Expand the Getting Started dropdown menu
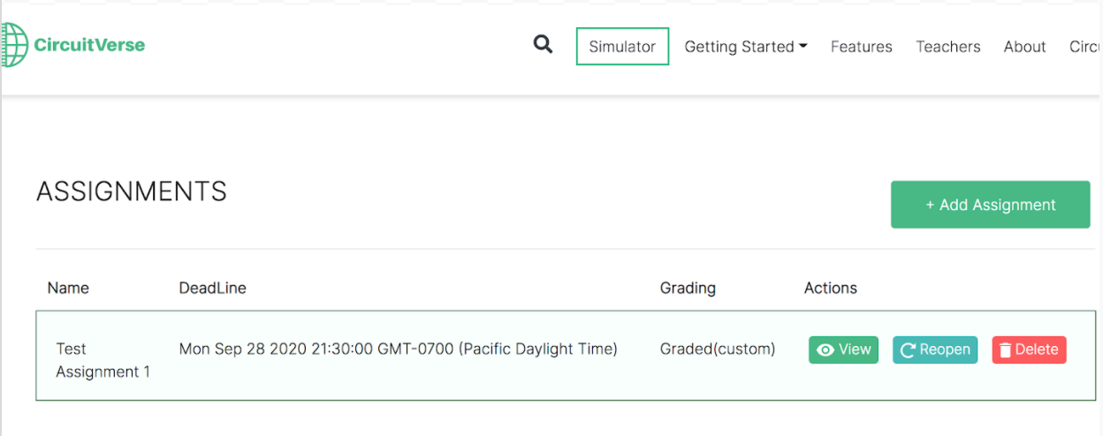 point(746,47)
